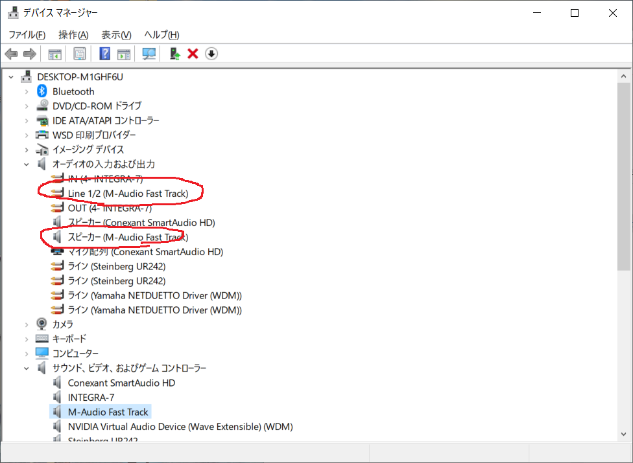Image resolution: width=633 pixels, height=463 pixels.
Task: Toggle the console tree pane icon
Action: [55, 54]
